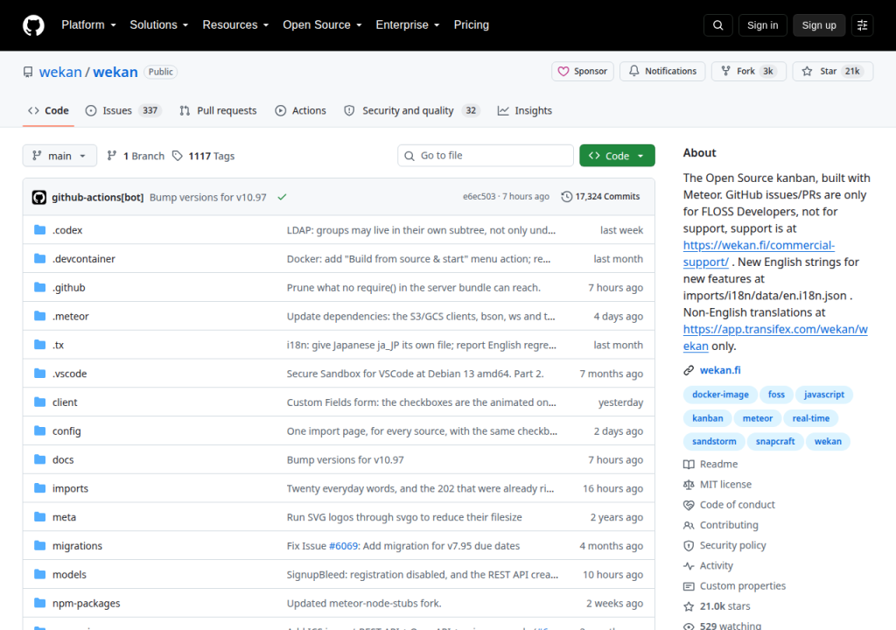Open the imports folder
The image size is (896, 630).
(x=70, y=488)
